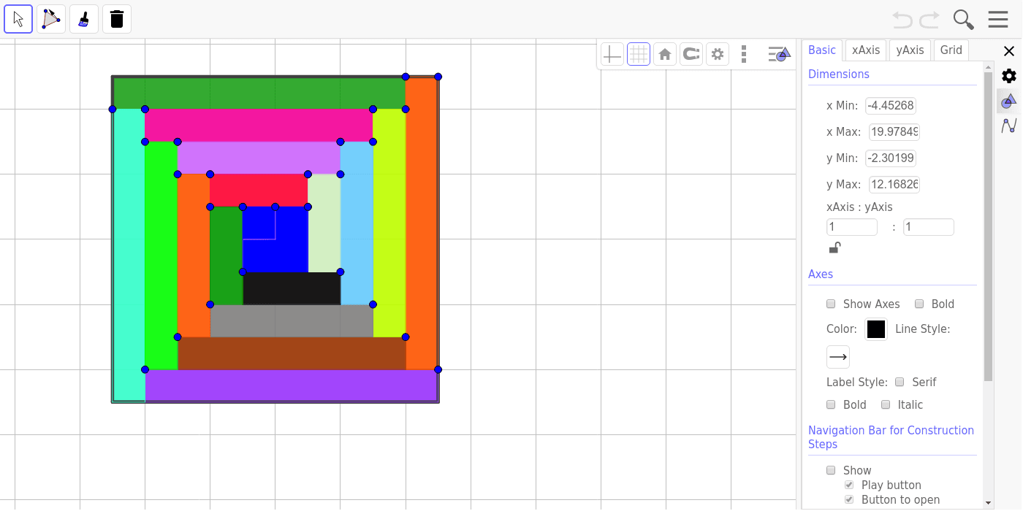
Task: Select the Graphics view icon in sidebar
Action: [1009, 101]
